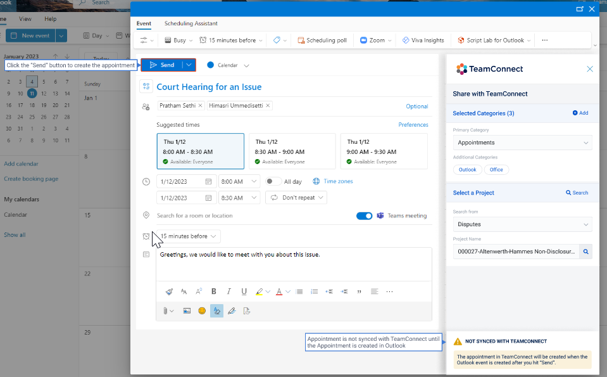Image resolution: width=607 pixels, height=377 pixels.
Task: Toggle Italic formatting
Action: pos(228,291)
